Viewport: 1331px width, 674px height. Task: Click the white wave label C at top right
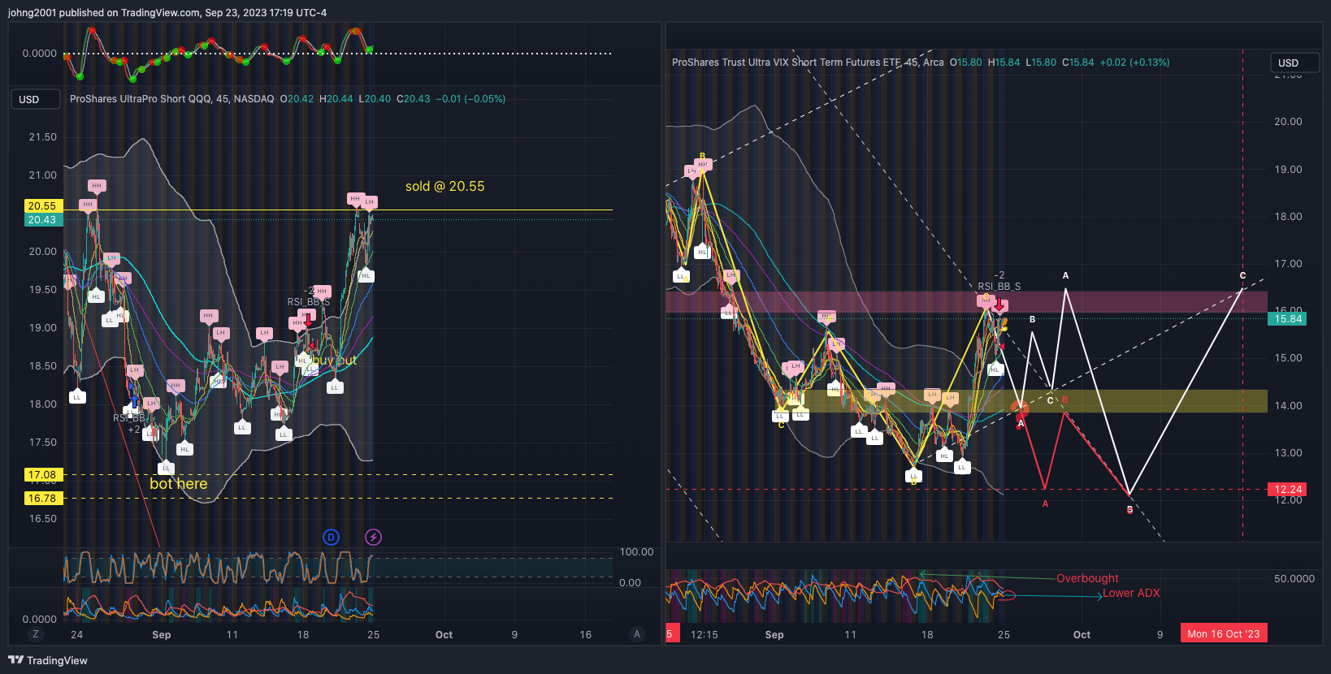pos(1242,275)
